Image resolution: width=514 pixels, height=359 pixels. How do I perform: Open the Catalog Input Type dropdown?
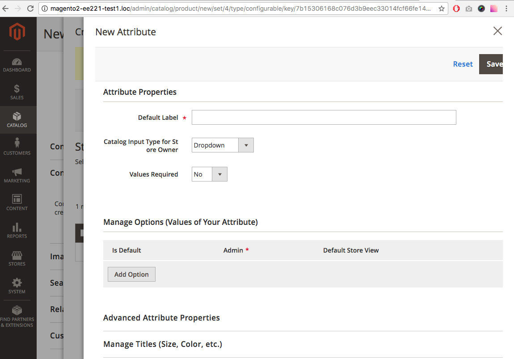223,145
